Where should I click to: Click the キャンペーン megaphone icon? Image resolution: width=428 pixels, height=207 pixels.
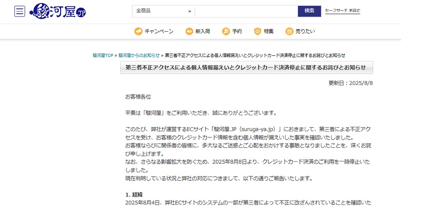tap(138, 31)
